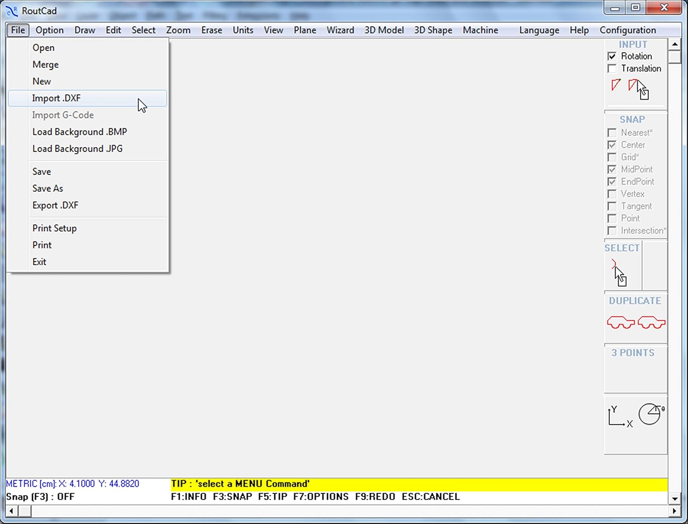Screen dimensions: 688x524
Task: Select Load Background .BMP
Action: tap(88, 132)
